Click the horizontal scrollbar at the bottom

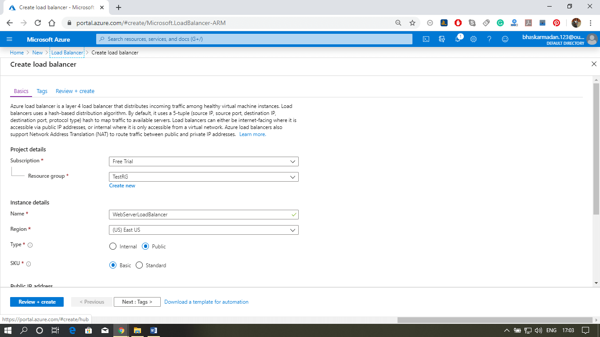(x=495, y=320)
